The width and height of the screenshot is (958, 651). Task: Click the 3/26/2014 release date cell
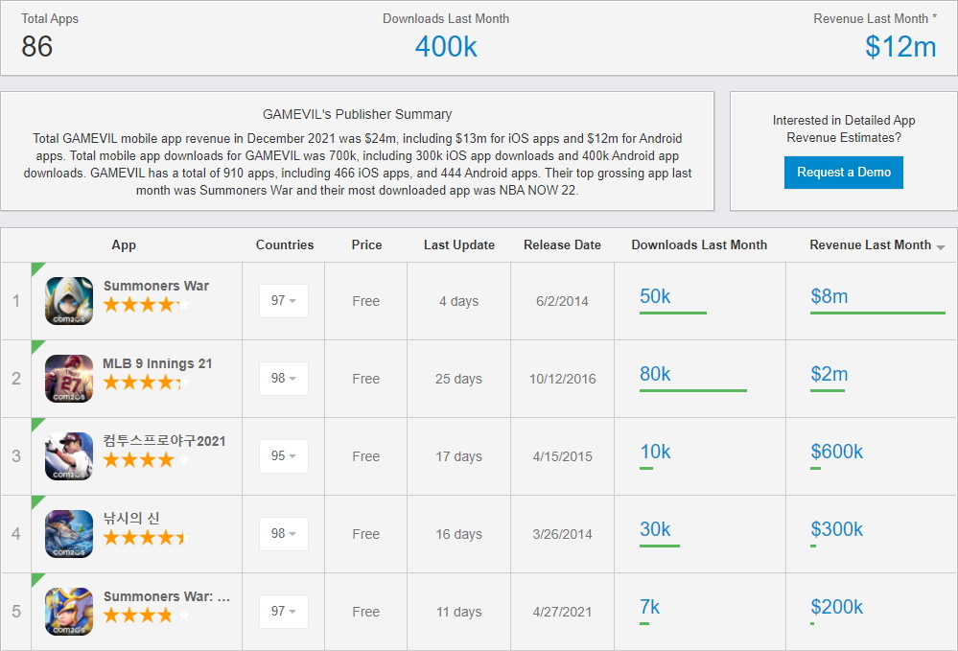pos(562,534)
